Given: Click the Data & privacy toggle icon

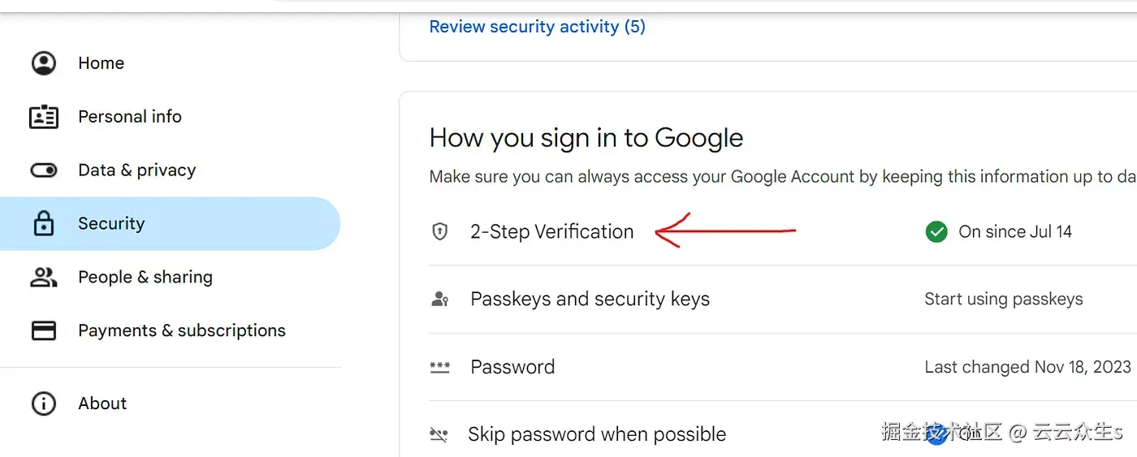Looking at the screenshot, I should [x=44, y=170].
